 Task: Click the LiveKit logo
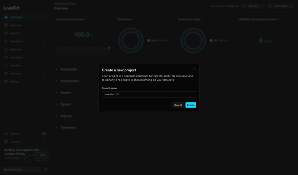click(12, 8)
